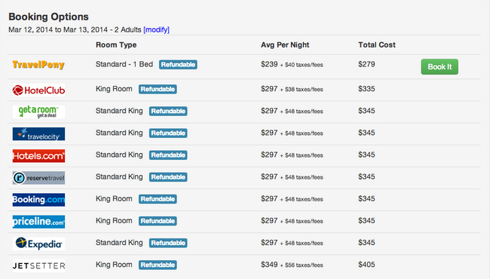Click the Booking Options heading
490x279 pixels.
[x=48, y=17]
